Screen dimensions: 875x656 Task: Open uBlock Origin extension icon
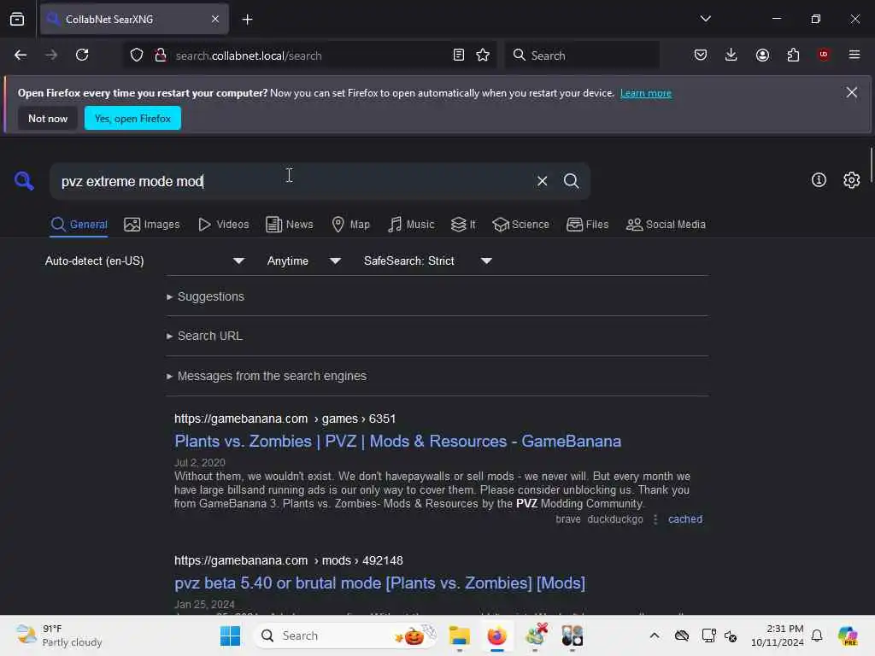tap(824, 55)
